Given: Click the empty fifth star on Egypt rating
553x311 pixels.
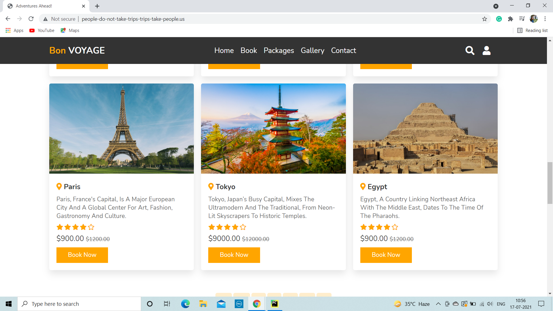Looking at the screenshot, I should pos(395,227).
